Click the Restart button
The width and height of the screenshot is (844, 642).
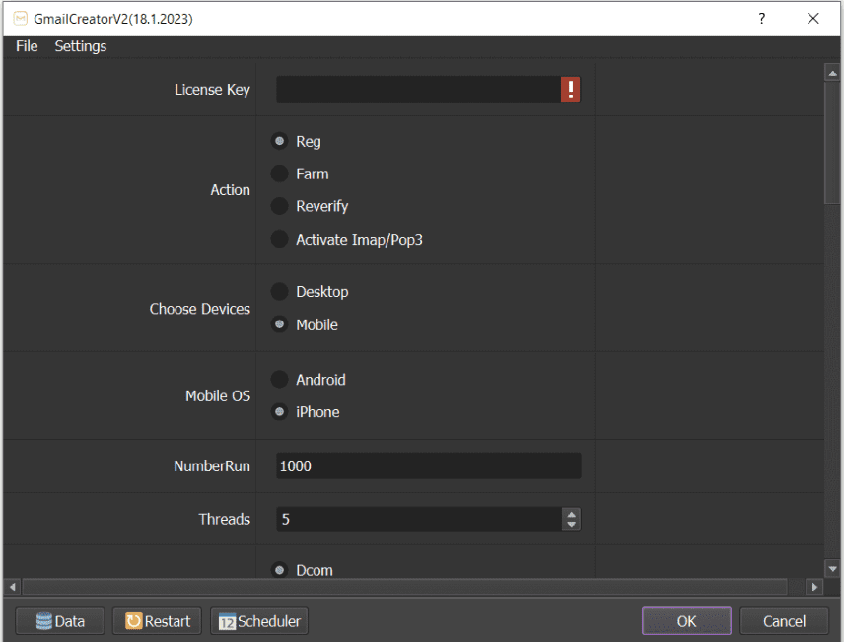click(157, 621)
